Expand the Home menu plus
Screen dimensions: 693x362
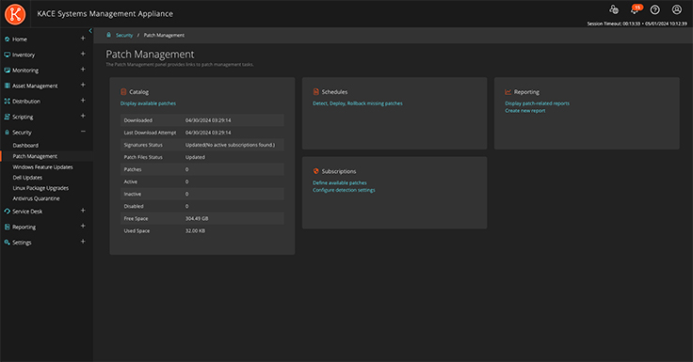pos(83,39)
